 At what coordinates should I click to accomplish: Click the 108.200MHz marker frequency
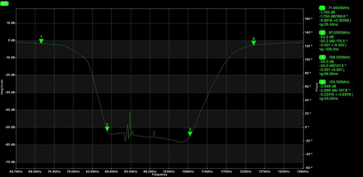tap(339, 57)
